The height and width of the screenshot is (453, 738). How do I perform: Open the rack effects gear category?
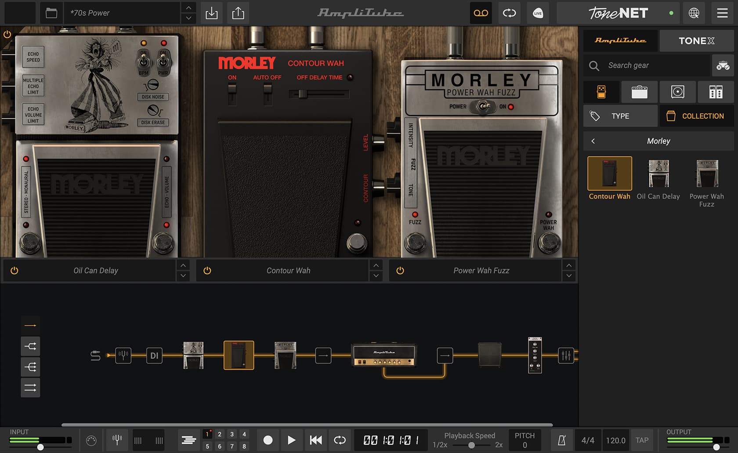pos(716,92)
